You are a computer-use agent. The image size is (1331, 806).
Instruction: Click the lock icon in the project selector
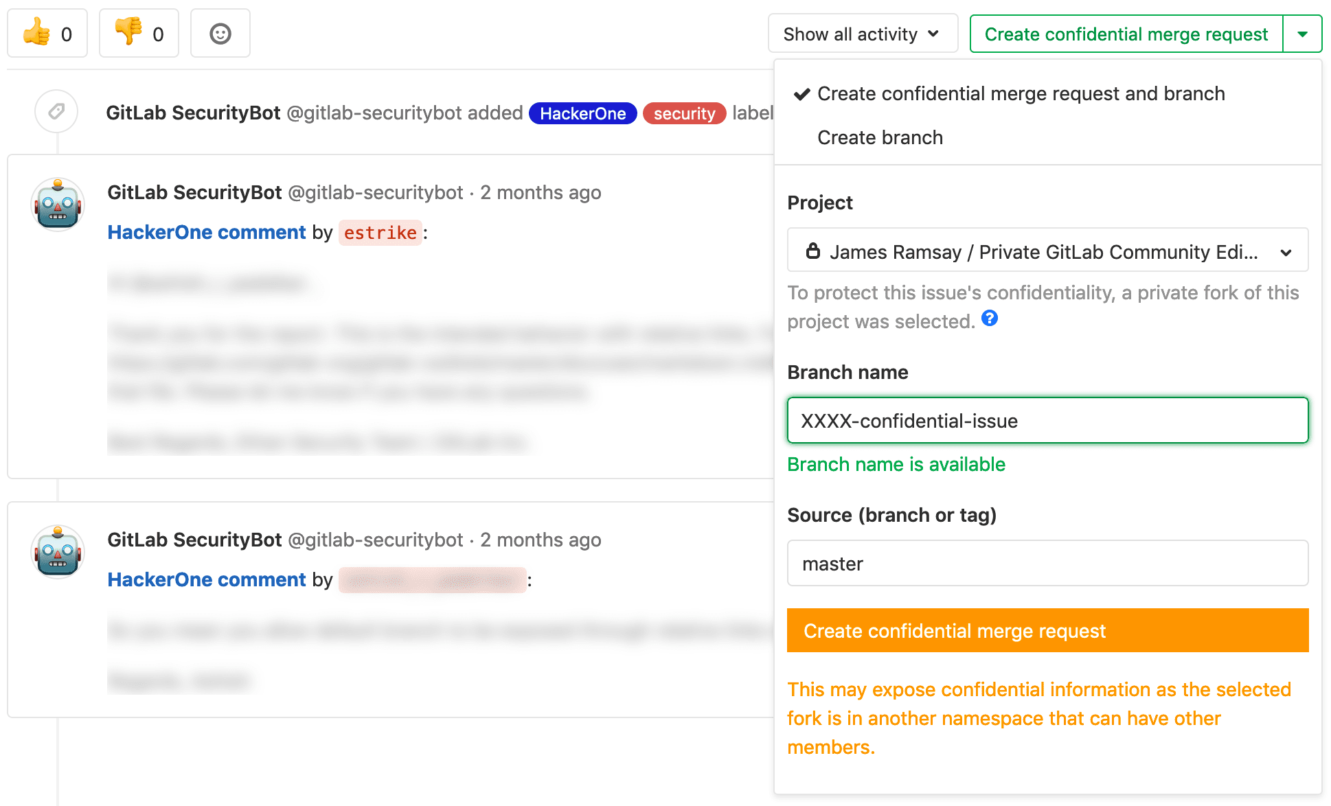pos(815,251)
